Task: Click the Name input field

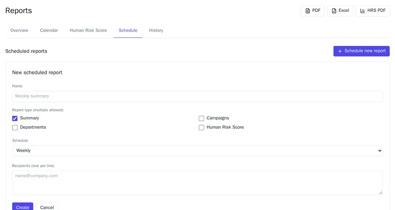Action: (197, 96)
